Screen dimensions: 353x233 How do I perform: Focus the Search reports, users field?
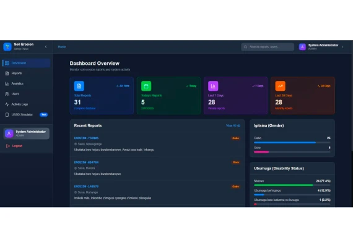pyautogui.click(x=268, y=47)
